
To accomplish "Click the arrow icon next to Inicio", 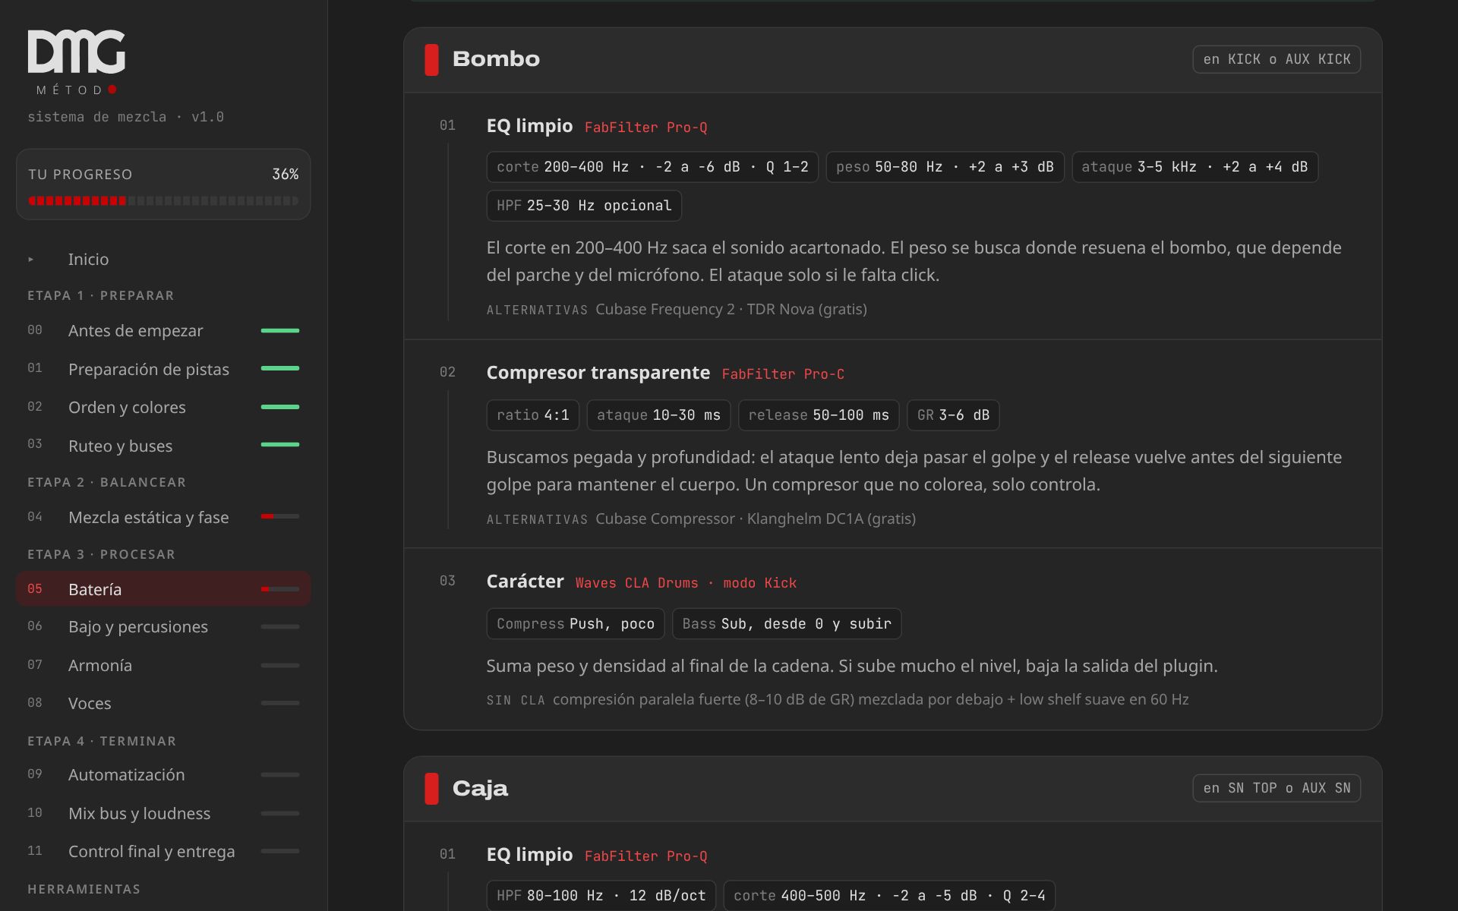I will (31, 260).
